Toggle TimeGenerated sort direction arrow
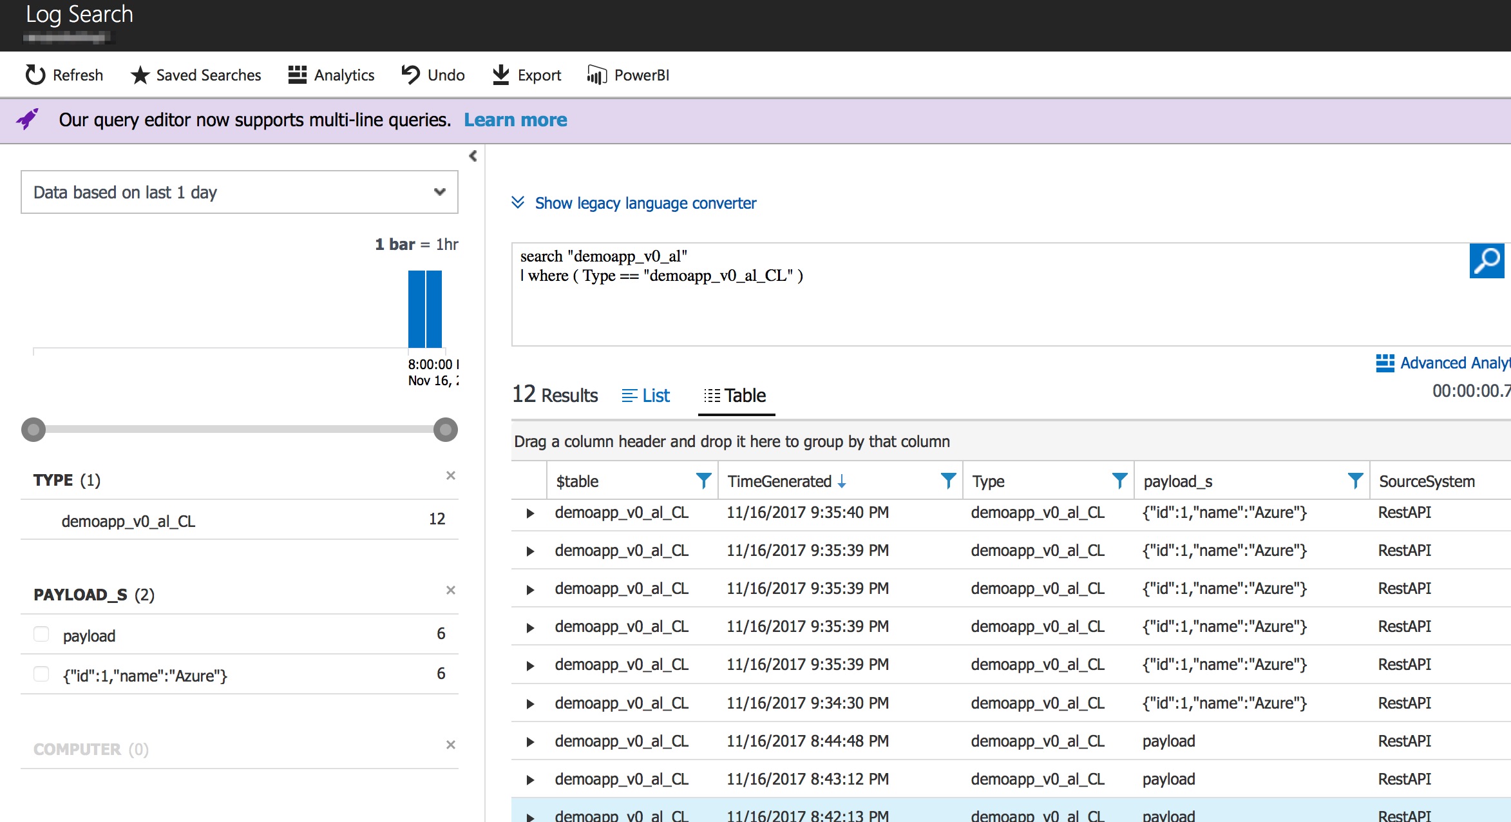 tap(842, 481)
